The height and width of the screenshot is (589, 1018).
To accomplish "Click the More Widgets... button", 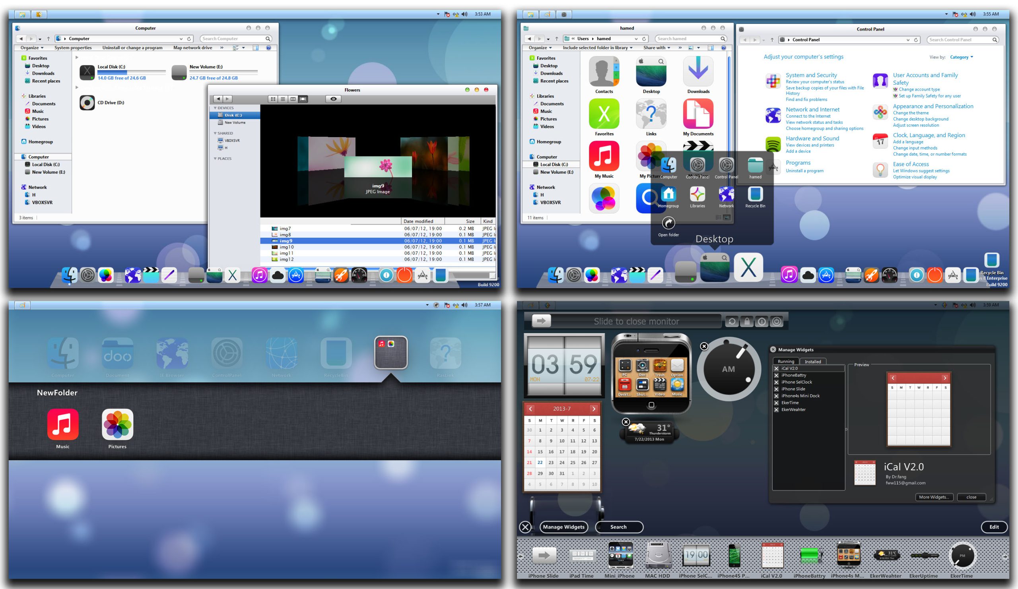I will (934, 497).
